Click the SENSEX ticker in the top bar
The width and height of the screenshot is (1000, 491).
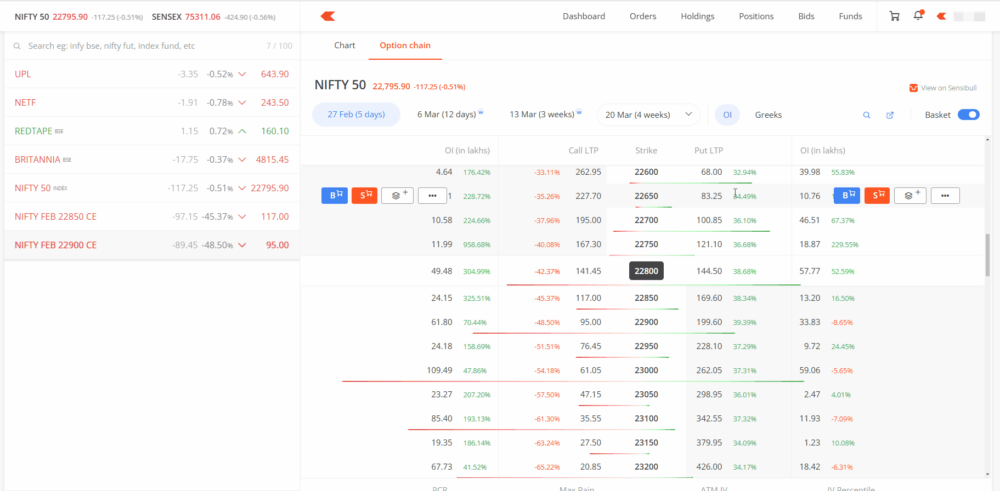point(214,17)
